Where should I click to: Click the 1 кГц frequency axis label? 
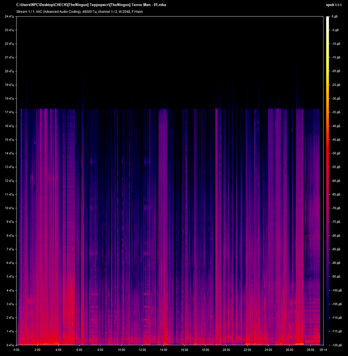pos(10,331)
